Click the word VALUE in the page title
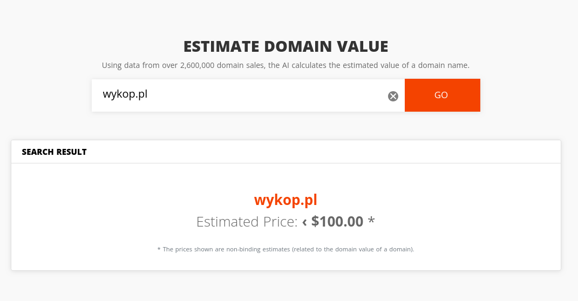The height and width of the screenshot is (301, 578). pos(363,46)
